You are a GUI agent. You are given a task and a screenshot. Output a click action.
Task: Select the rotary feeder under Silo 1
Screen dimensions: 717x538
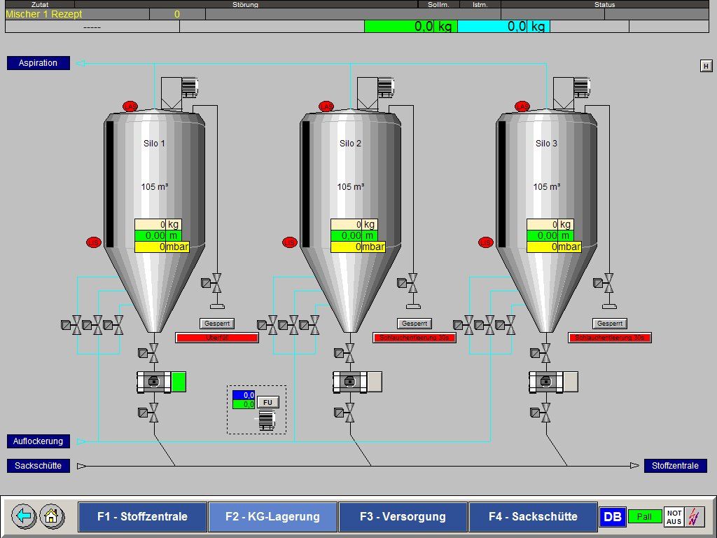point(153,382)
